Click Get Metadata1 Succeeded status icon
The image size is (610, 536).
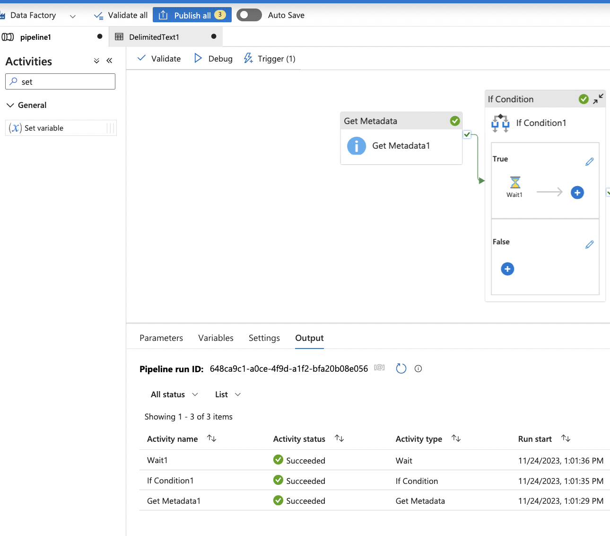pyautogui.click(x=278, y=500)
